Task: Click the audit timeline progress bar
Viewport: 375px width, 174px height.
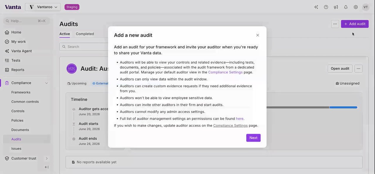Action: coord(311,107)
